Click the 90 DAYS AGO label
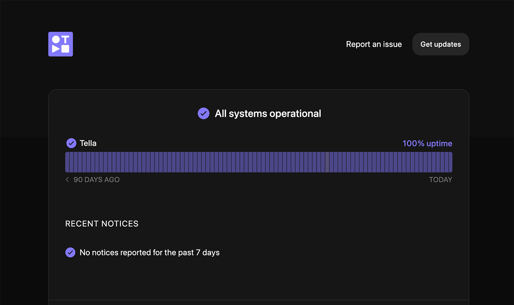Viewport: 514px width, 305px height. coord(97,180)
